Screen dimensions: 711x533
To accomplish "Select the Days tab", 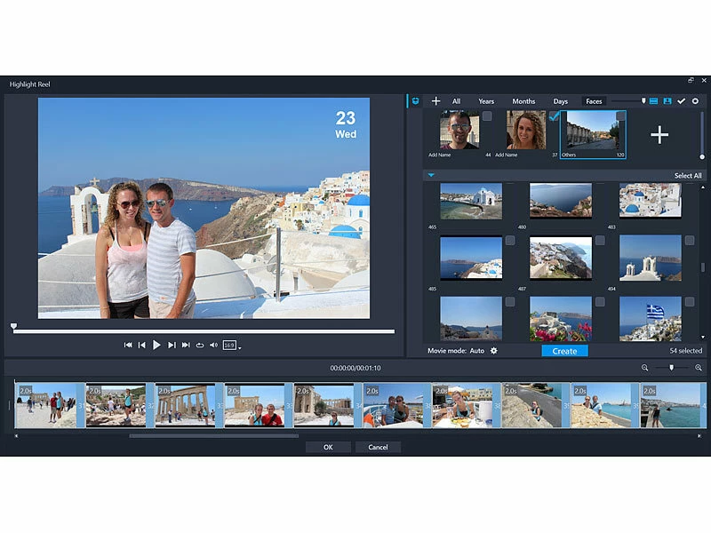I will (x=560, y=101).
